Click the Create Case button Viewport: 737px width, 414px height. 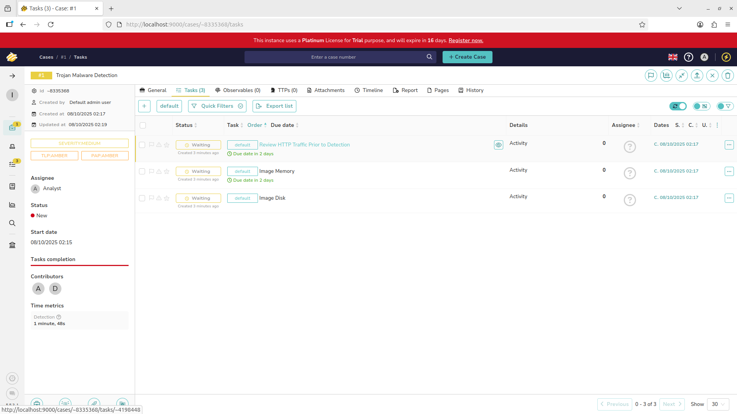pyautogui.click(x=467, y=57)
